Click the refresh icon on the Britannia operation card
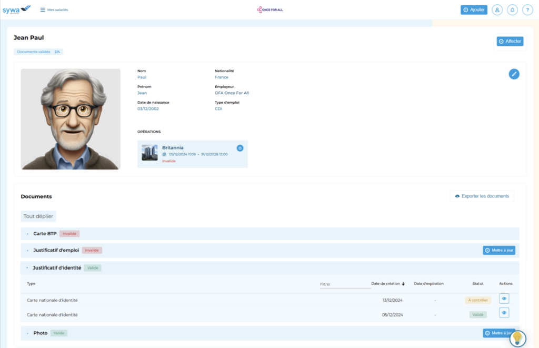 pyautogui.click(x=240, y=148)
